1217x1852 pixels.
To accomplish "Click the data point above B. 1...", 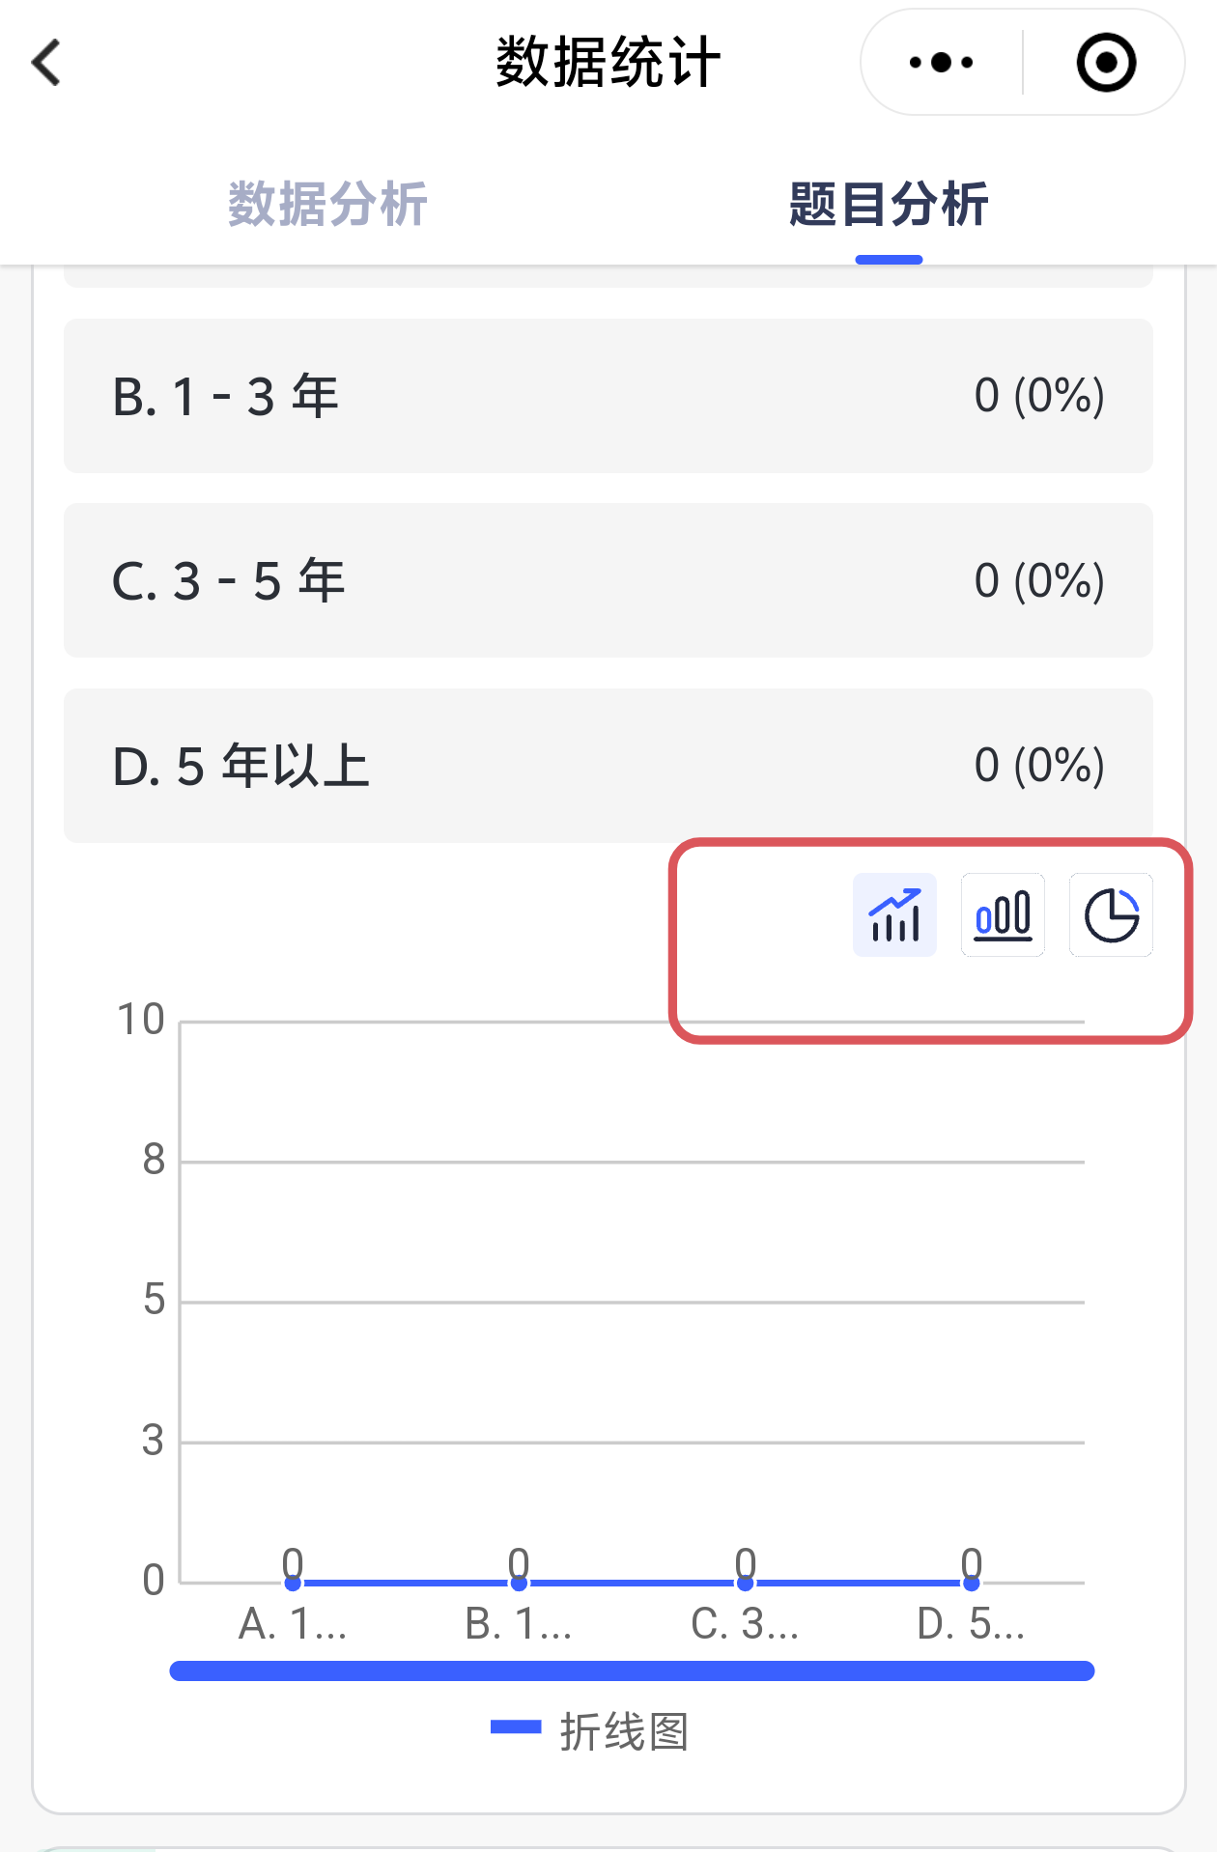I will (519, 1583).
